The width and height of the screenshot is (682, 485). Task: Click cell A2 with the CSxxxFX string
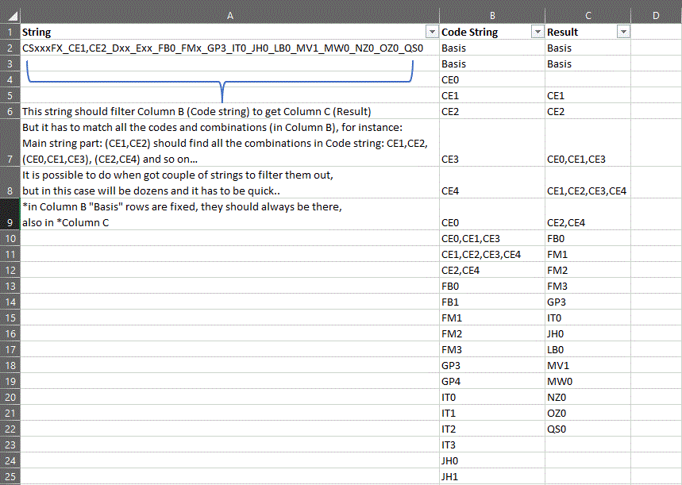tap(230, 48)
